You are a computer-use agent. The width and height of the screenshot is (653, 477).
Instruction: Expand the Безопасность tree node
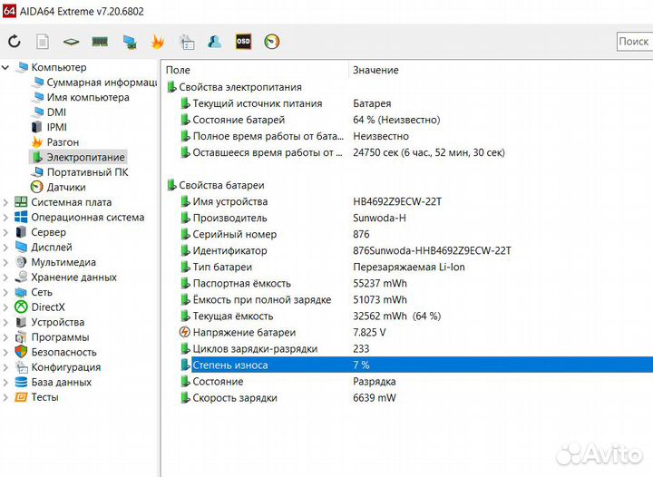(x=6, y=352)
